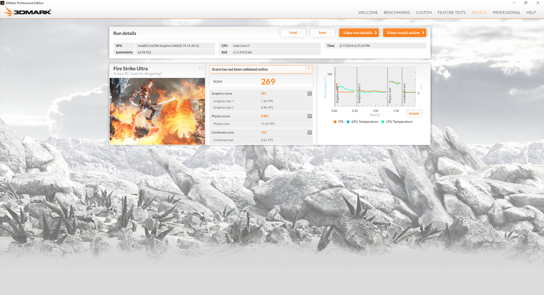The height and width of the screenshot is (295, 544).
Task: Click the Combined test marker in the chart
Action: pyautogui.click(x=404, y=93)
